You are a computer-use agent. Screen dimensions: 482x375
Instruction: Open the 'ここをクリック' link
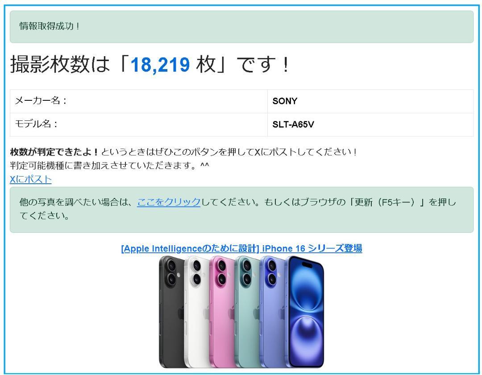coord(168,202)
